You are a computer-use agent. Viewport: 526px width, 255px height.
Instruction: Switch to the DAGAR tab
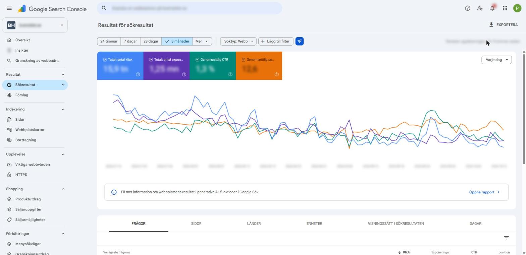coord(475,224)
